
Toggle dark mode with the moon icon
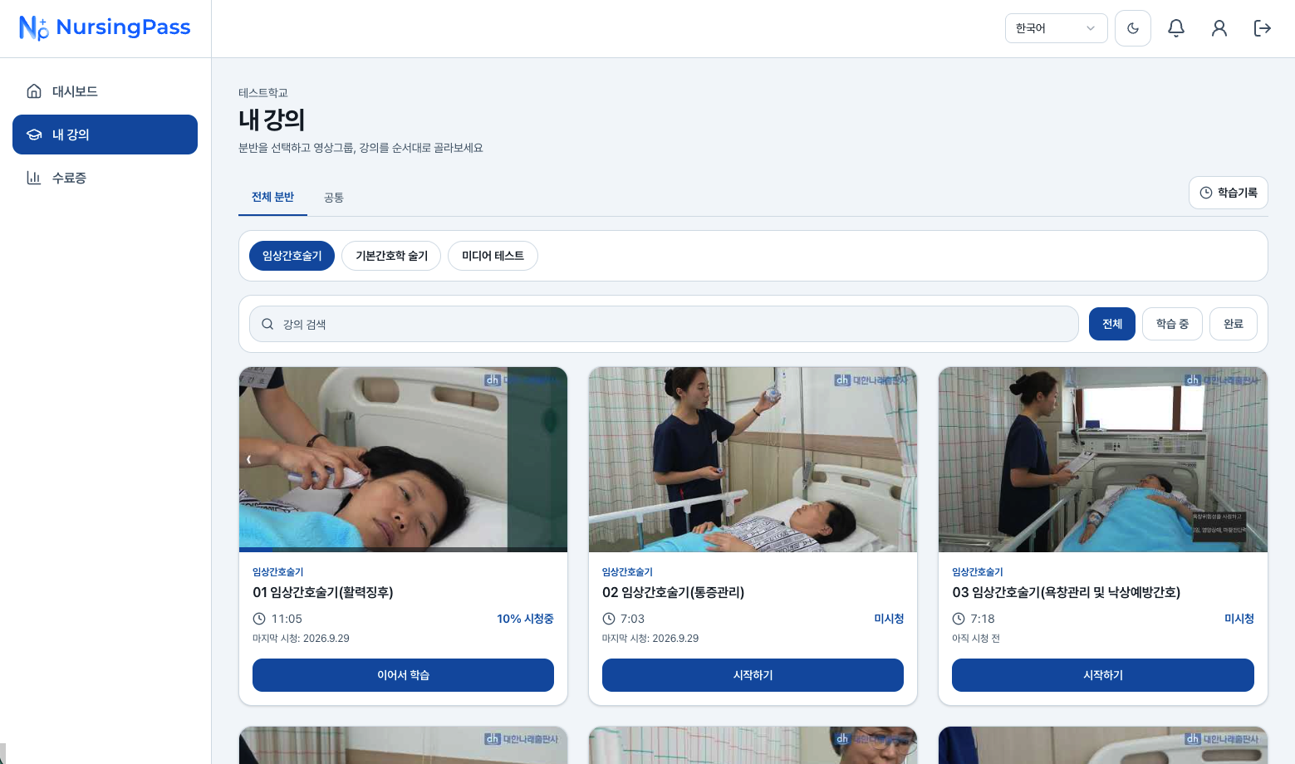click(1133, 28)
